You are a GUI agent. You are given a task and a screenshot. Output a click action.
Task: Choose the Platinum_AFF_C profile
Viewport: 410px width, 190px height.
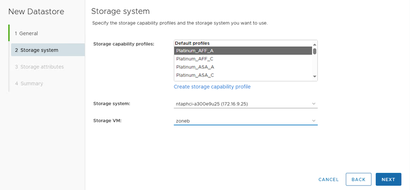243,59
